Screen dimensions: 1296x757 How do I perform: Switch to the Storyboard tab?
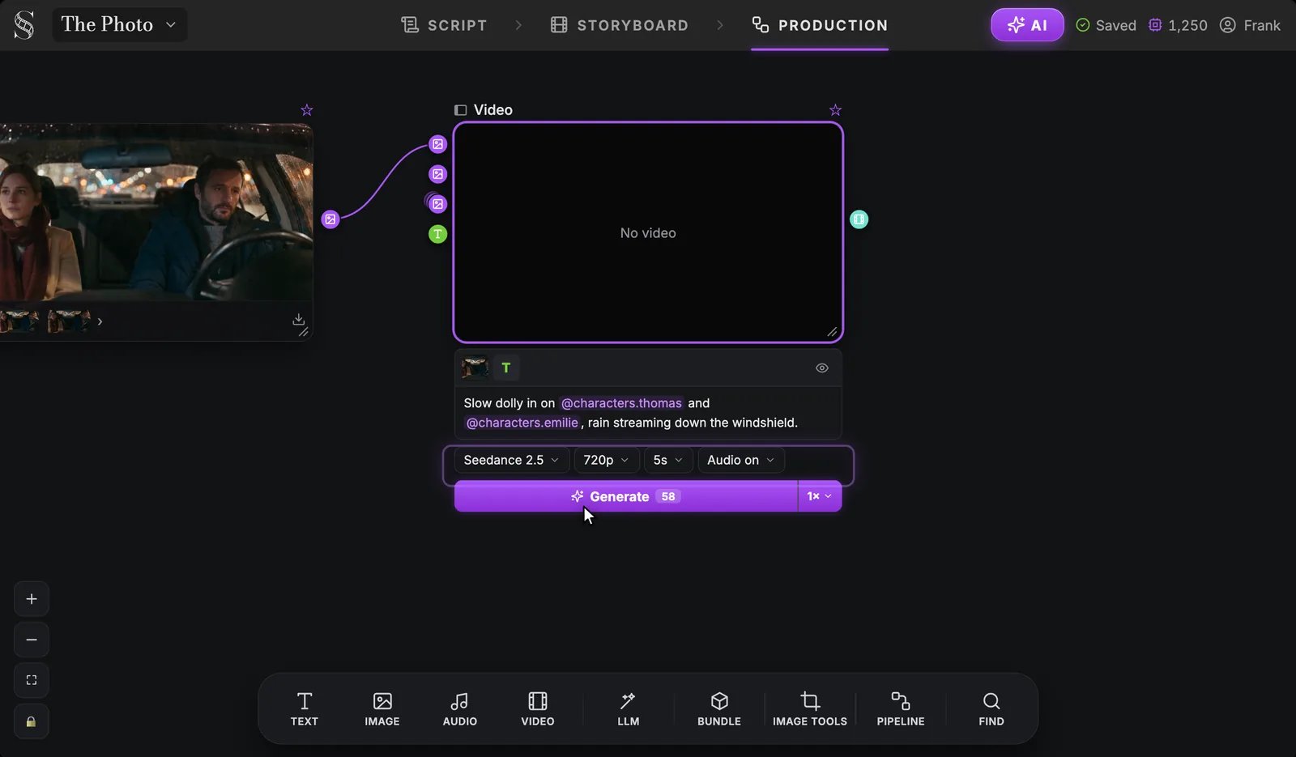[620, 25]
